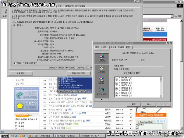Open the Start button on the taskbar
184x138 pixels.
[5, 136]
